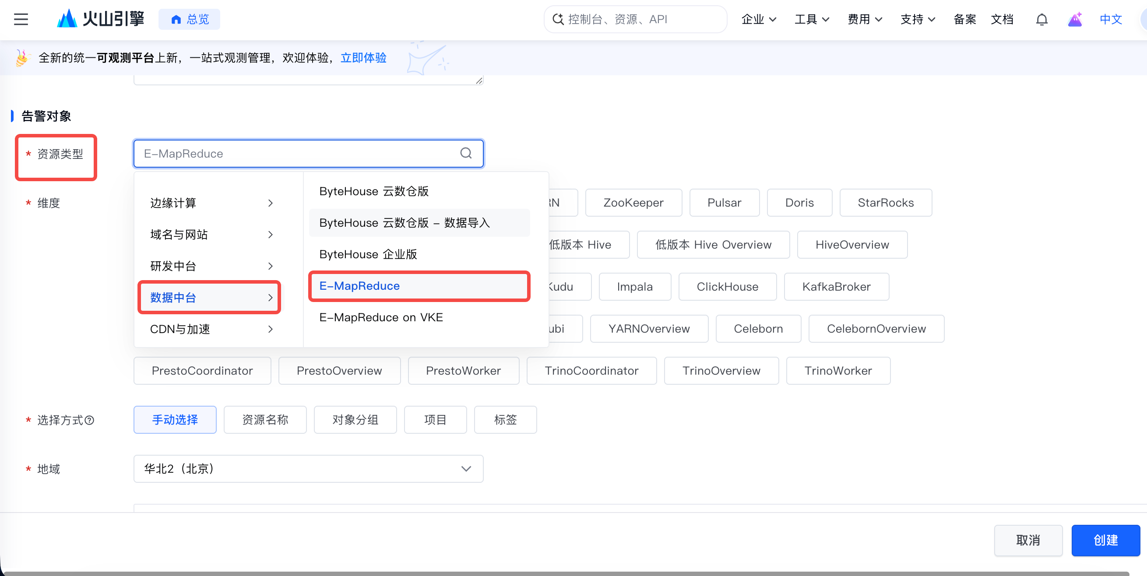1147x576 pixels.
Task: Select the PrestoWorker dimension
Action: coord(464,370)
